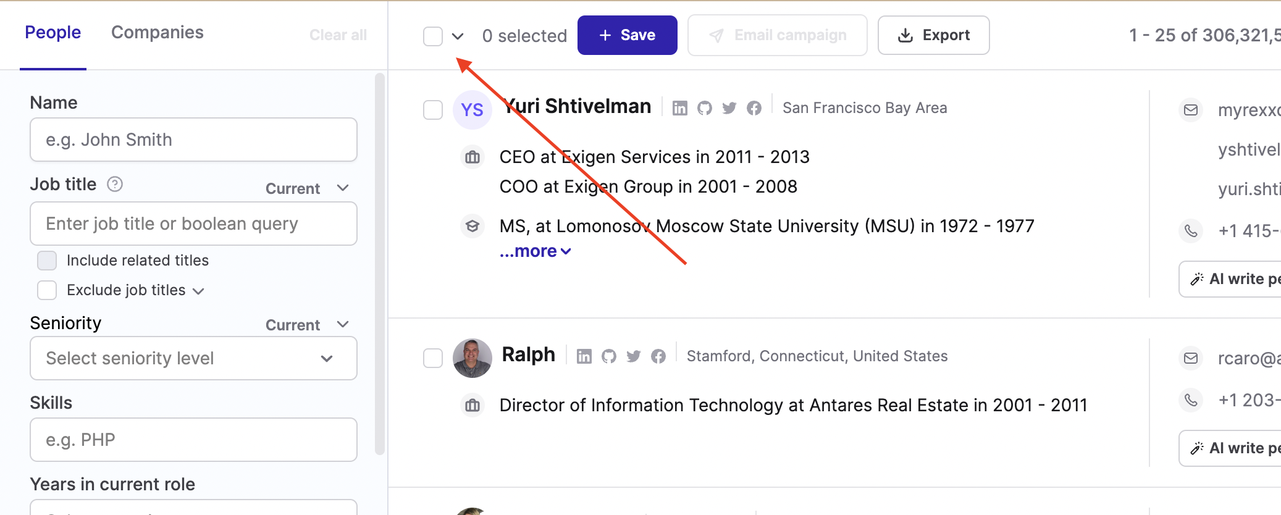The height and width of the screenshot is (515, 1281).
Task: Check the box next to Yuri Shtivelman
Action: 433,110
